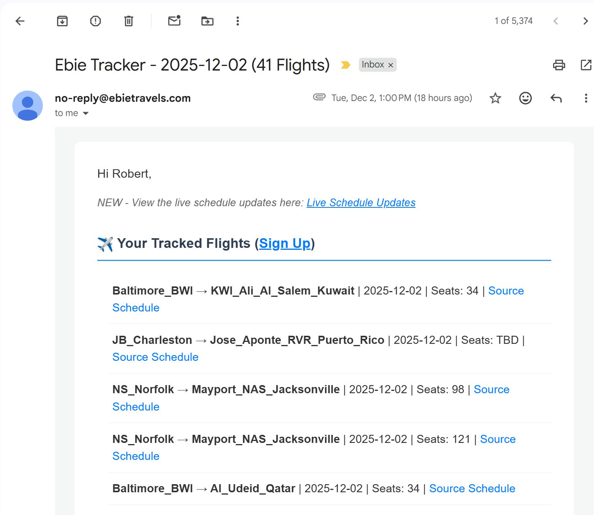Open Source Schedule for Al_Udeid_Qatar flight
The image size is (594, 515).
click(x=472, y=488)
